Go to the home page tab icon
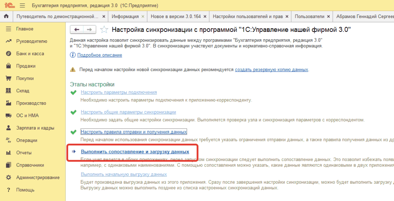The height and width of the screenshot is (201, 394). [6, 16]
